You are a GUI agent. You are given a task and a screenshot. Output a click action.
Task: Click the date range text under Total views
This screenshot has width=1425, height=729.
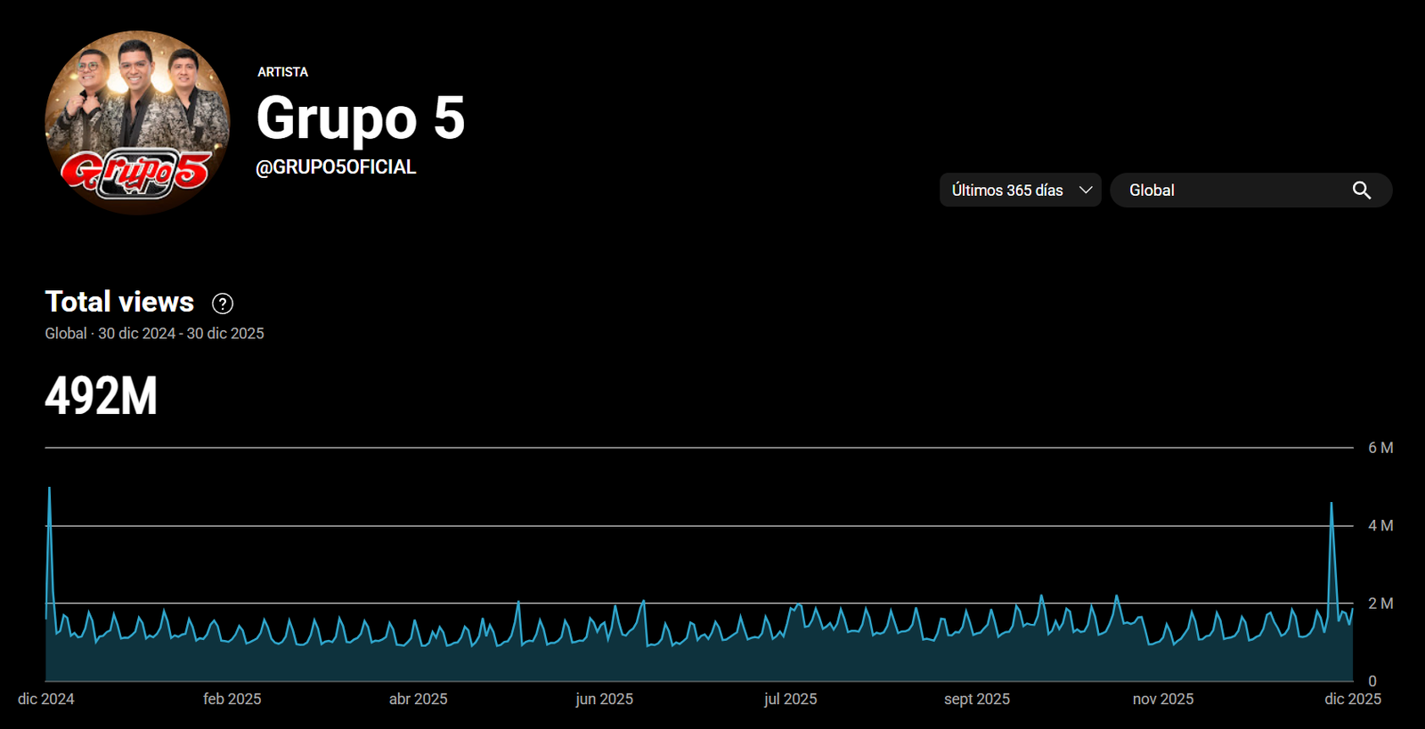pos(154,334)
